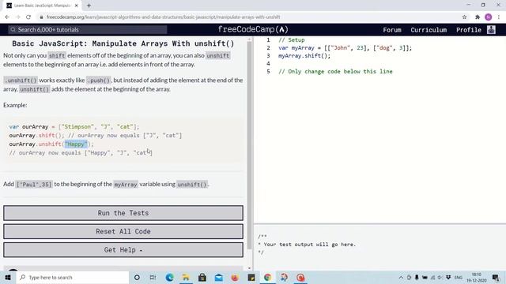Click the Dropbox tray icon

448,277
